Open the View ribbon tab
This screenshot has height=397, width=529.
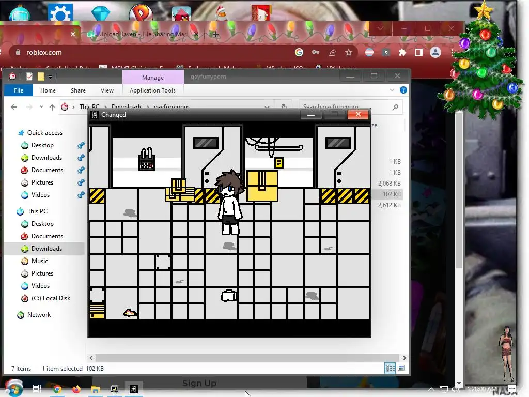click(x=107, y=90)
